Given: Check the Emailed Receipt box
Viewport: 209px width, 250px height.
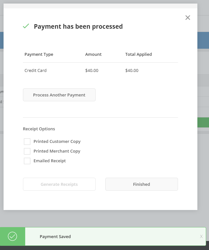Looking at the screenshot, I should [x=27, y=161].
